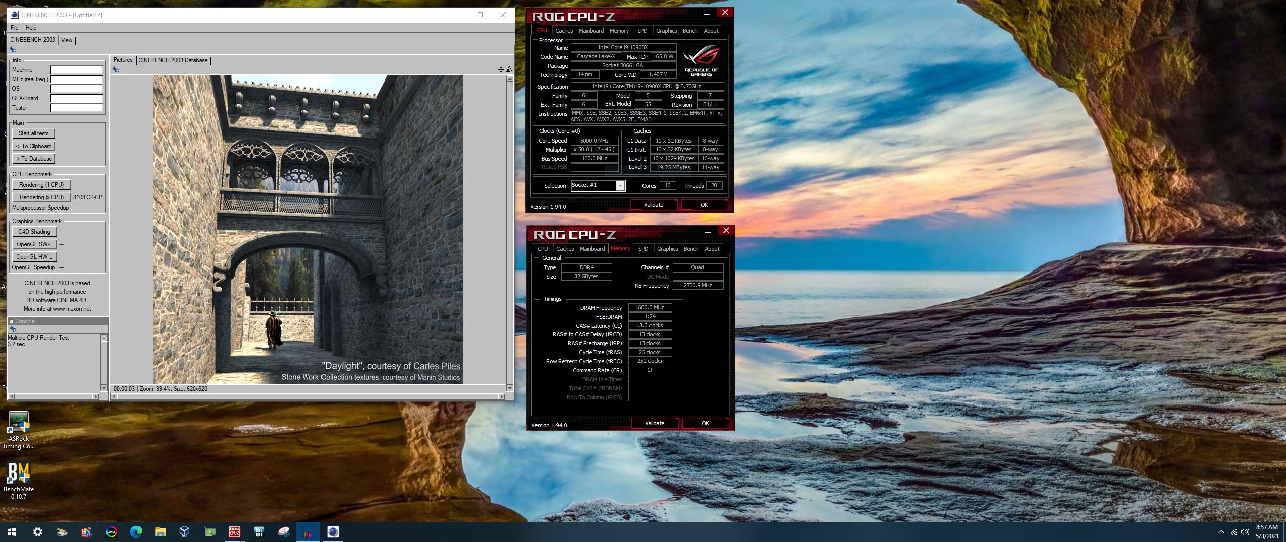Screen dimensions: 1286x542
Task: Click OK in the upper CPU-Z window
Action: point(704,205)
